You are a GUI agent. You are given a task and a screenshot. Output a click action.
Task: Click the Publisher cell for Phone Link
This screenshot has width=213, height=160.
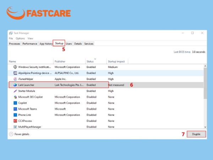67,115
